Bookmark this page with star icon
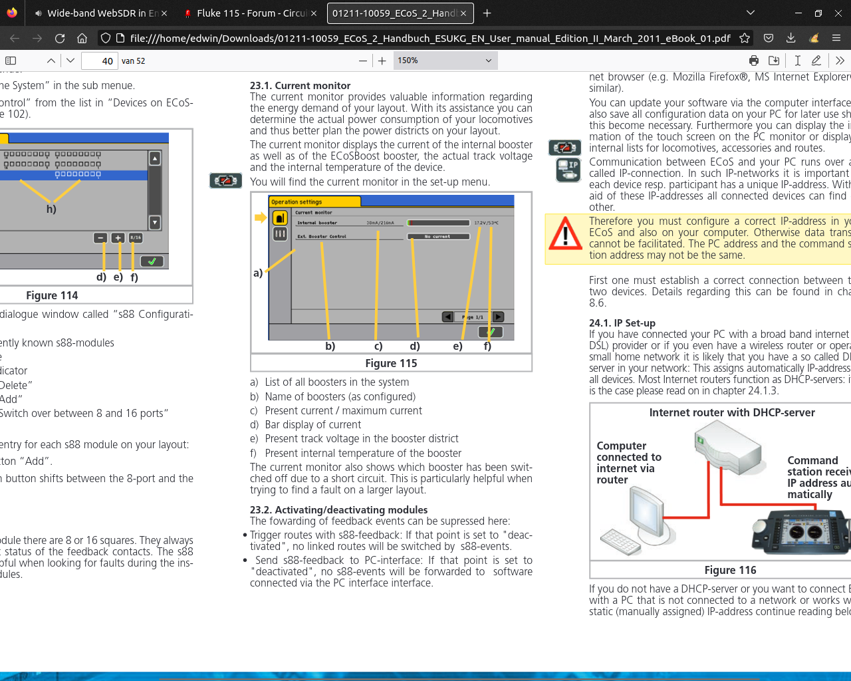This screenshot has height=681, width=851. pos(745,38)
